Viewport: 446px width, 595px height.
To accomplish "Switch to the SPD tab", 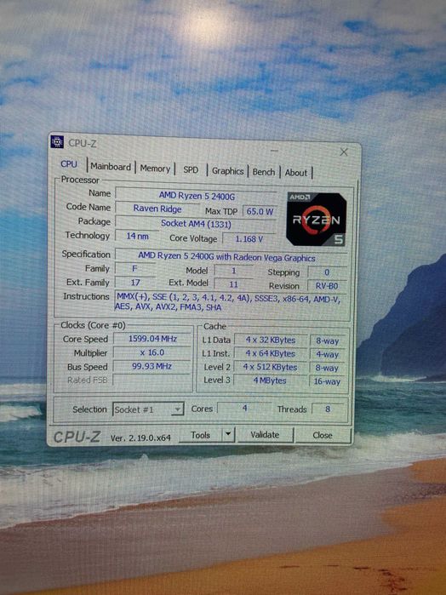I will click(191, 169).
